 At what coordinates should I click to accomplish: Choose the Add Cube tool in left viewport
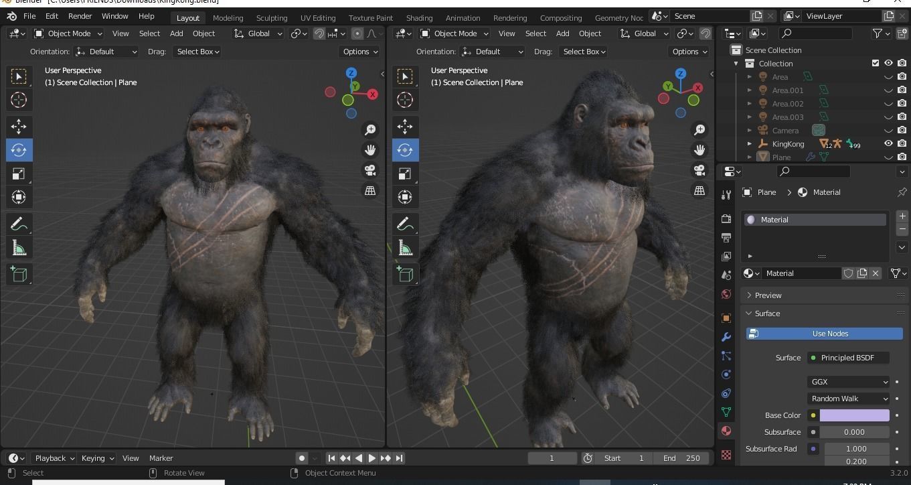tap(19, 274)
